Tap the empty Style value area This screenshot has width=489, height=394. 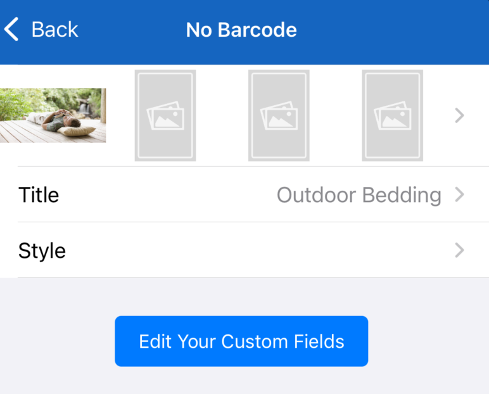pos(259,250)
